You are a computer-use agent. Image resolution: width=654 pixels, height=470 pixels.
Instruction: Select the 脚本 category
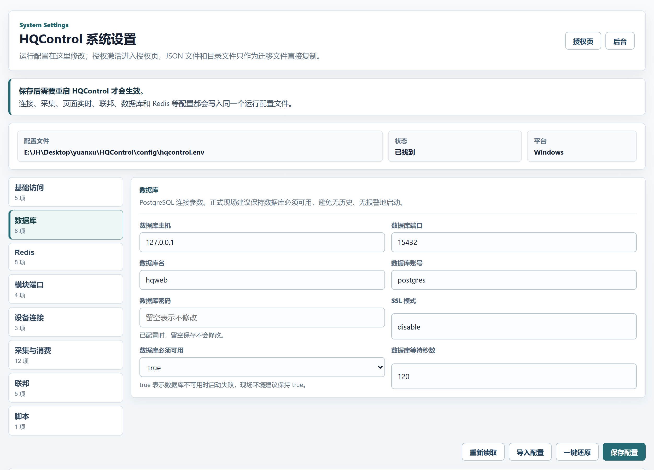coord(66,421)
